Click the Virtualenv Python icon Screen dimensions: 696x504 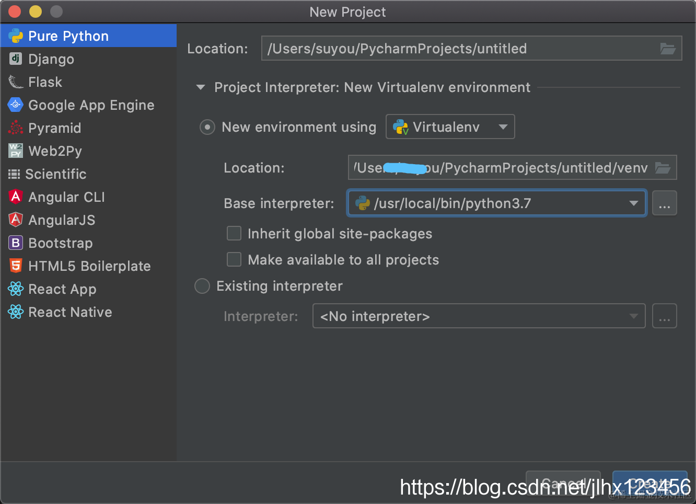click(401, 127)
